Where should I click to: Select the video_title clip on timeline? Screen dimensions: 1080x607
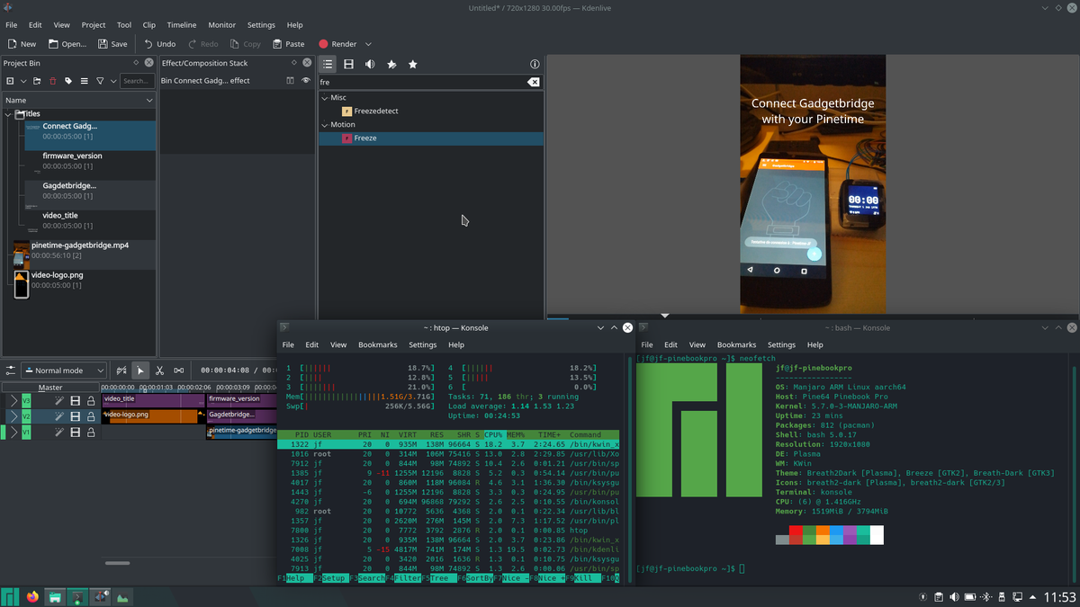[x=153, y=400]
